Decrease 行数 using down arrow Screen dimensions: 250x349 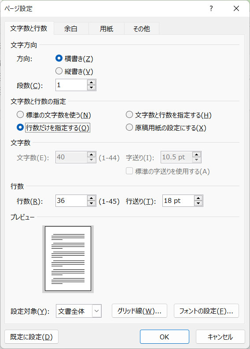[x=91, y=203]
